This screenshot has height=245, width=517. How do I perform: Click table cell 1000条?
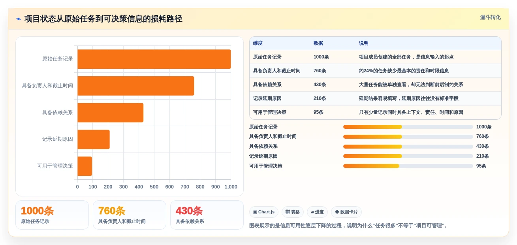pyautogui.click(x=321, y=57)
